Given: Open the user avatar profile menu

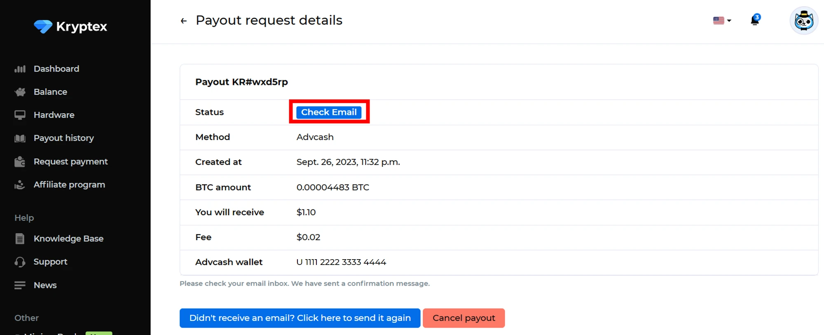Looking at the screenshot, I should pos(803,21).
